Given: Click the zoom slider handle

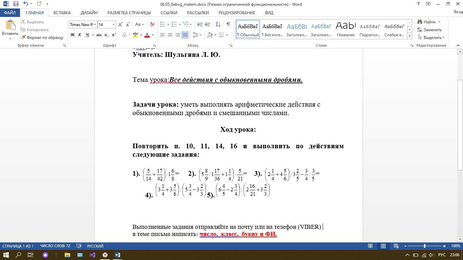Looking at the screenshot, I should click(425, 246).
